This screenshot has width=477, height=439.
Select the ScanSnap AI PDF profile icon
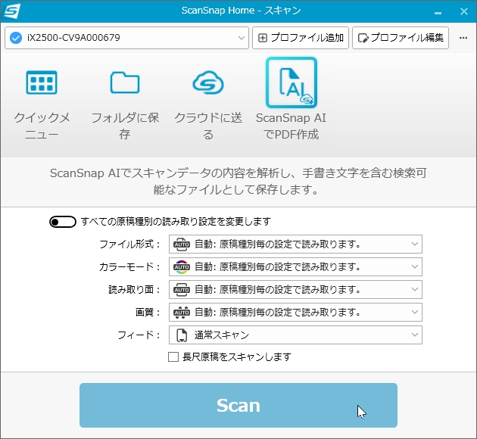coord(291,83)
